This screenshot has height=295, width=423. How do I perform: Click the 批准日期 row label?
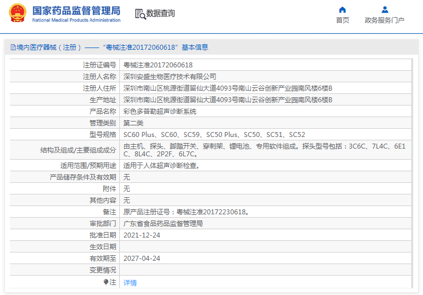(x=103, y=235)
